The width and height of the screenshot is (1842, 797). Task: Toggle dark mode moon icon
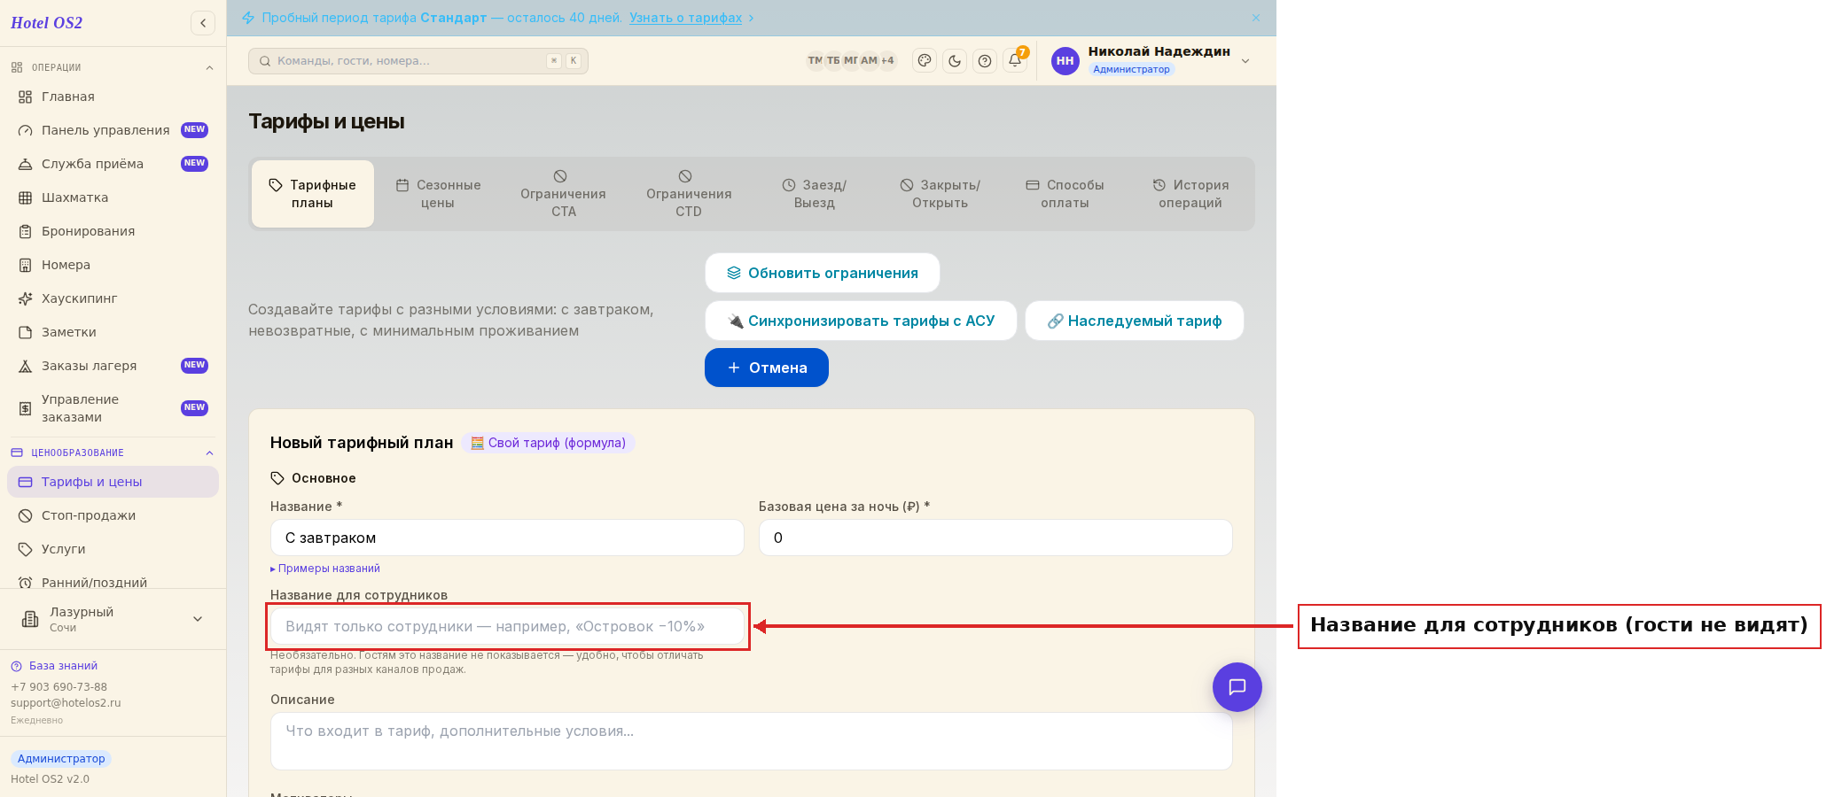coord(955,61)
